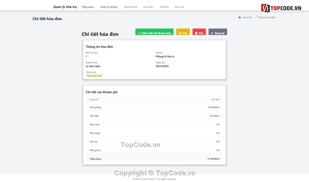
Task: Click the Mã hóa đơn label
Action: click(x=92, y=53)
